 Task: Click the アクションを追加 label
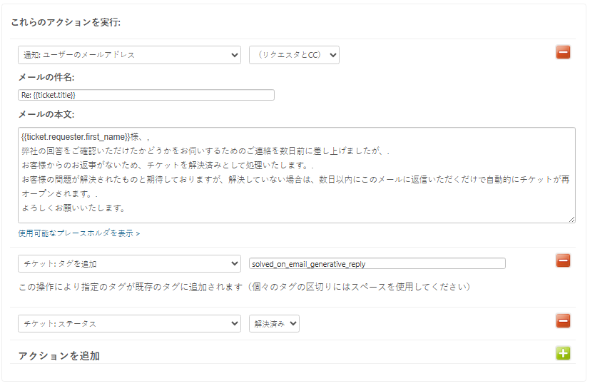(x=59, y=355)
